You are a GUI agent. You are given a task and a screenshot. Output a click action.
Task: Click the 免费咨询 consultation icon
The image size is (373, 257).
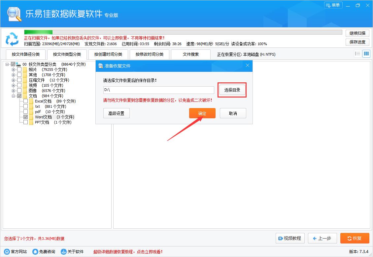click(35, 251)
